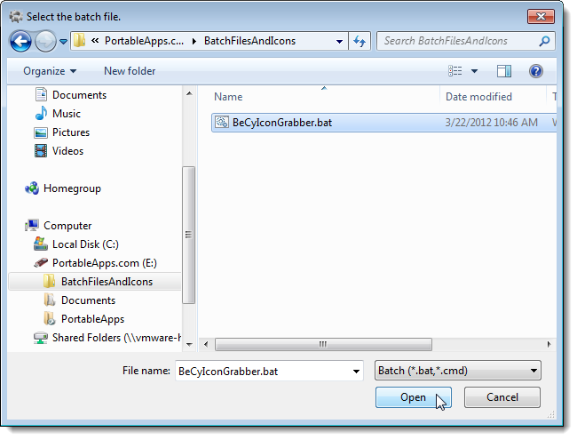Select BatchFilesAndIcons folder in the tree
Viewport: 577px width, 440px height.
click(x=94, y=282)
